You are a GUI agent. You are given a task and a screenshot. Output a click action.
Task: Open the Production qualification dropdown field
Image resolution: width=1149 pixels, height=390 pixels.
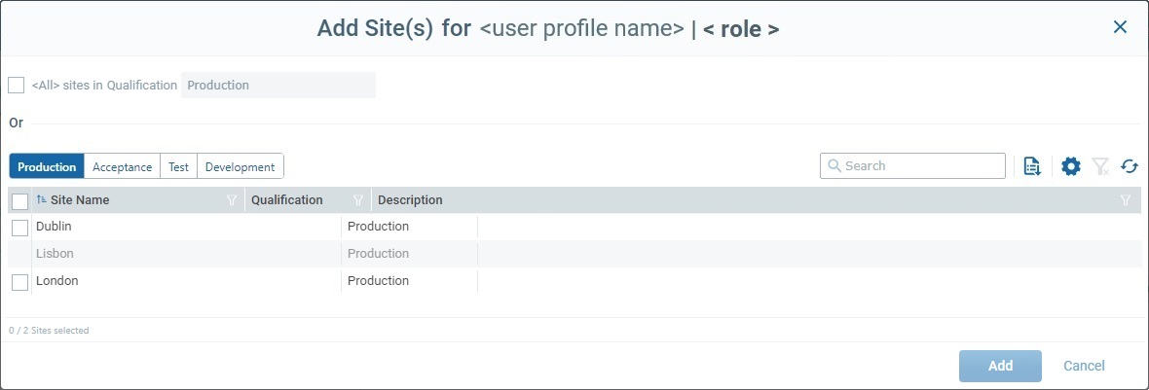(278, 86)
